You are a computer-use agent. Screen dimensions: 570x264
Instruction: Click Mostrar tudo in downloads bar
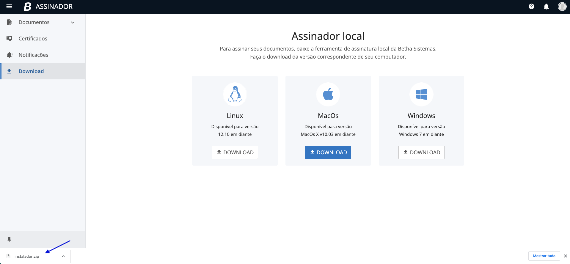point(544,256)
